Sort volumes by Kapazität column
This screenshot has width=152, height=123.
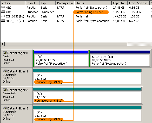(120, 3)
